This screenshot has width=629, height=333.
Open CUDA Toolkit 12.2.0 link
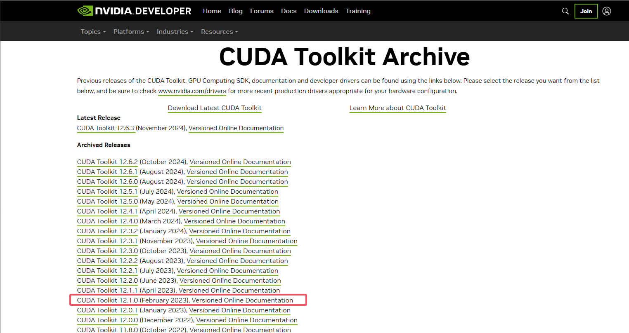(x=107, y=281)
